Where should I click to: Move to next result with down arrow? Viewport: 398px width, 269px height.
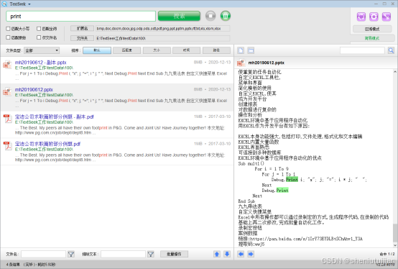click(227, 254)
